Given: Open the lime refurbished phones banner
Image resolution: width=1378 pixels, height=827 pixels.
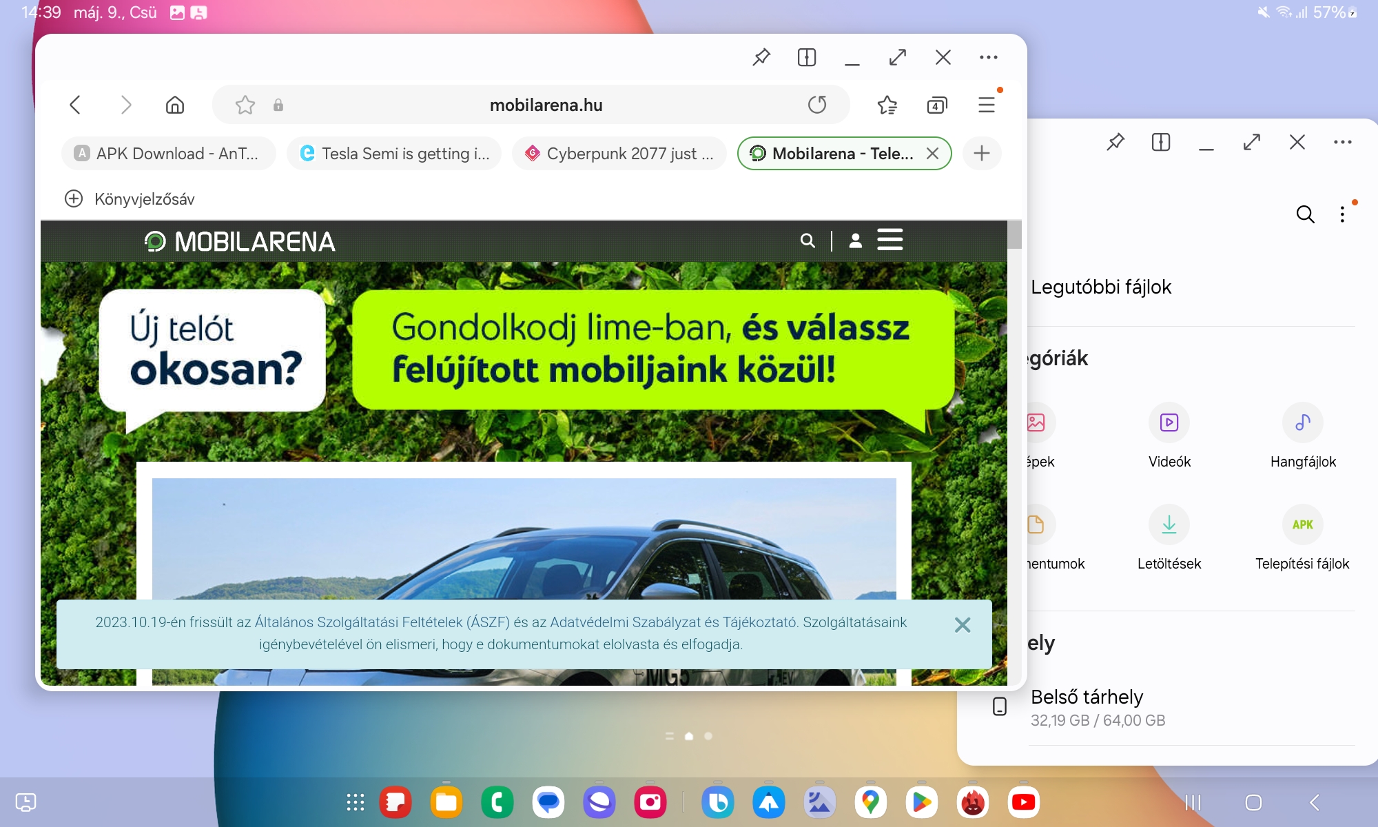Looking at the screenshot, I should (x=653, y=349).
